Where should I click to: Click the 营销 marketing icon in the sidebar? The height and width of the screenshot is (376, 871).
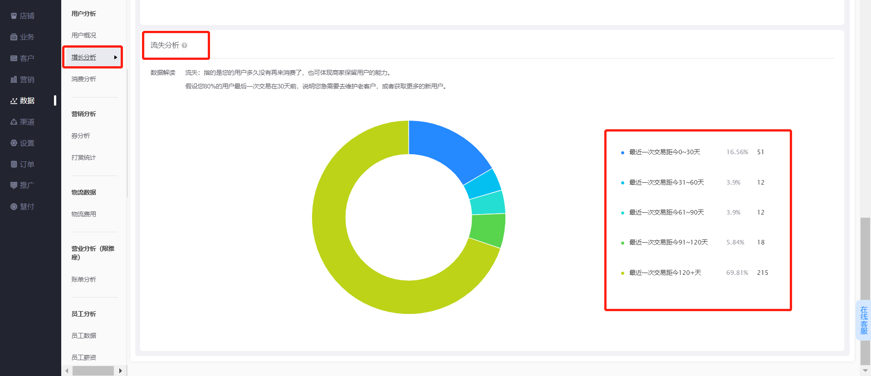[14, 79]
